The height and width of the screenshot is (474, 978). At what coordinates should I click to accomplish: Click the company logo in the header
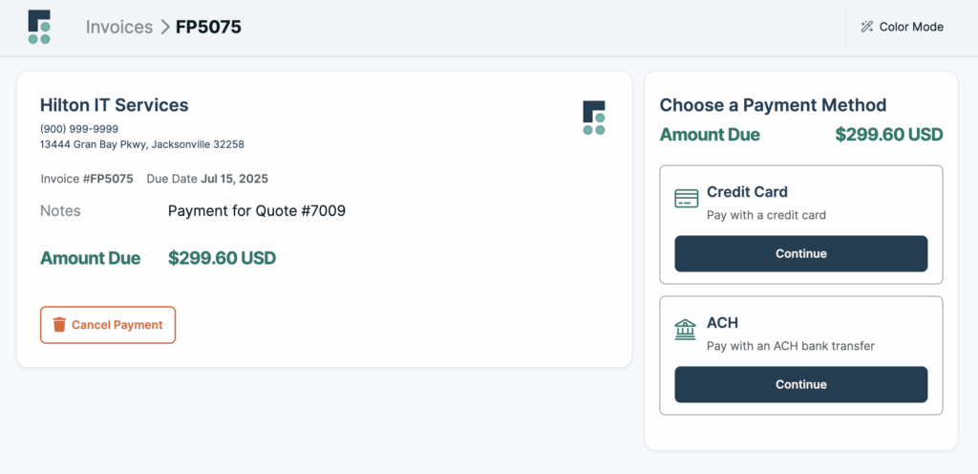pos(39,28)
